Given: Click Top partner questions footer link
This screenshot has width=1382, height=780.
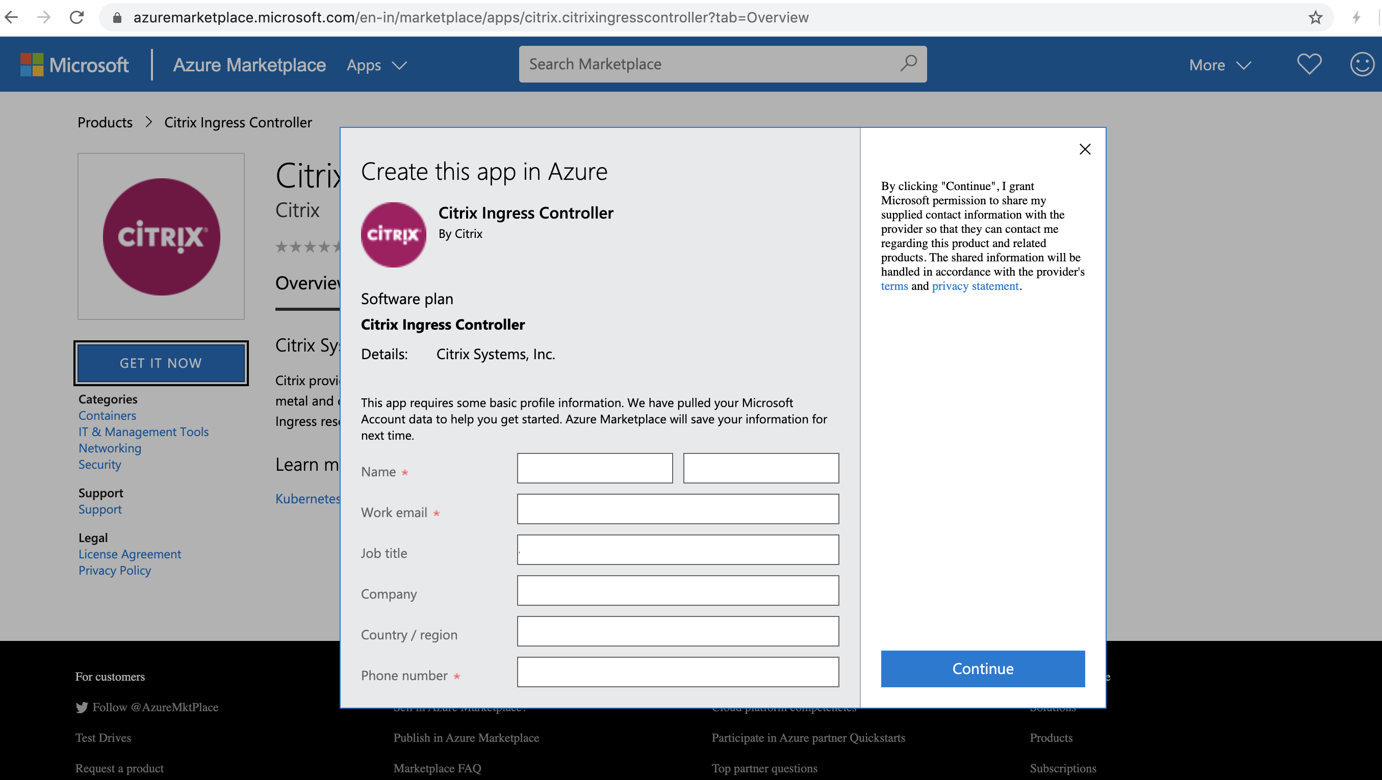Looking at the screenshot, I should pos(764,768).
